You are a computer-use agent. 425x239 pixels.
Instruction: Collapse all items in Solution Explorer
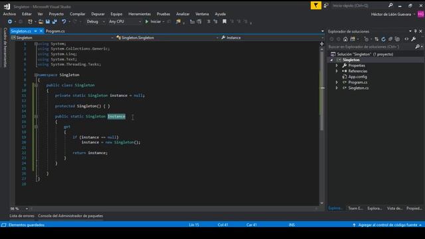[x=390, y=39]
